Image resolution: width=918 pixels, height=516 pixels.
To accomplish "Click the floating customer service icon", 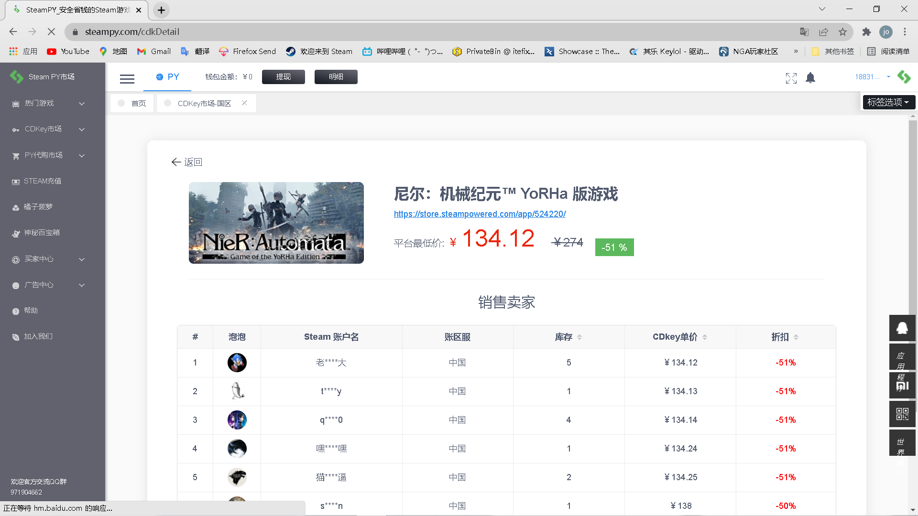I will [902, 328].
